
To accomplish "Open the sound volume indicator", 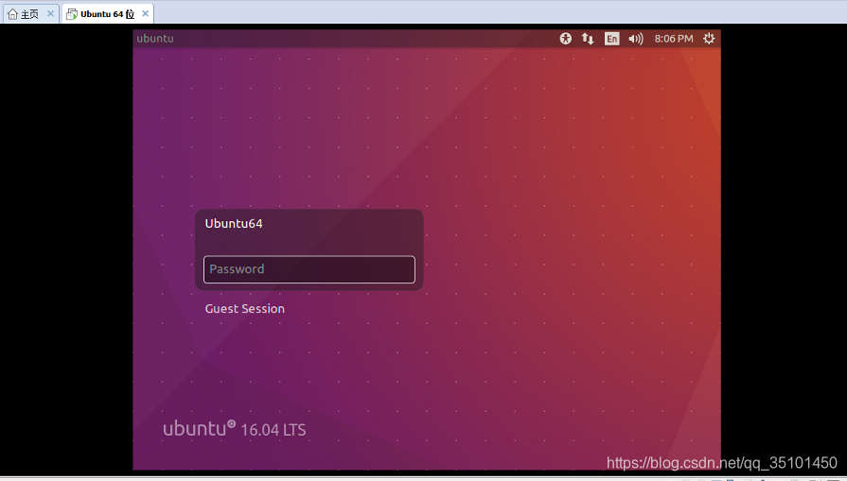I will click(636, 39).
